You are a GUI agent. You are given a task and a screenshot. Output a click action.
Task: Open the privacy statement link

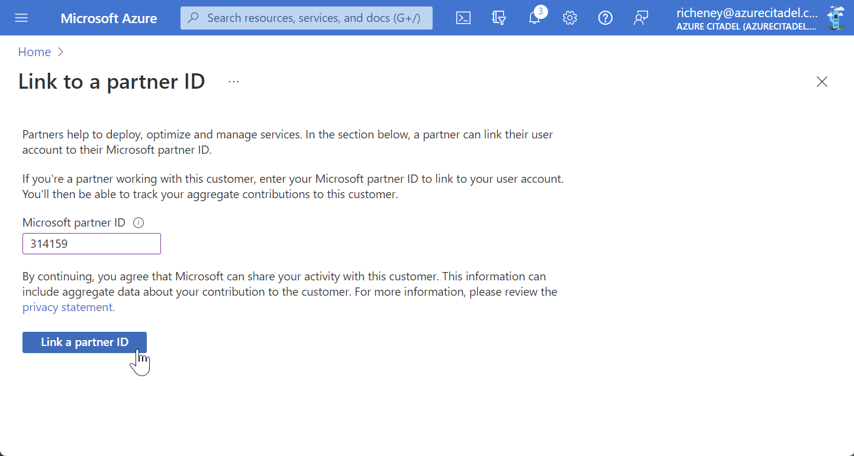pyautogui.click(x=67, y=307)
